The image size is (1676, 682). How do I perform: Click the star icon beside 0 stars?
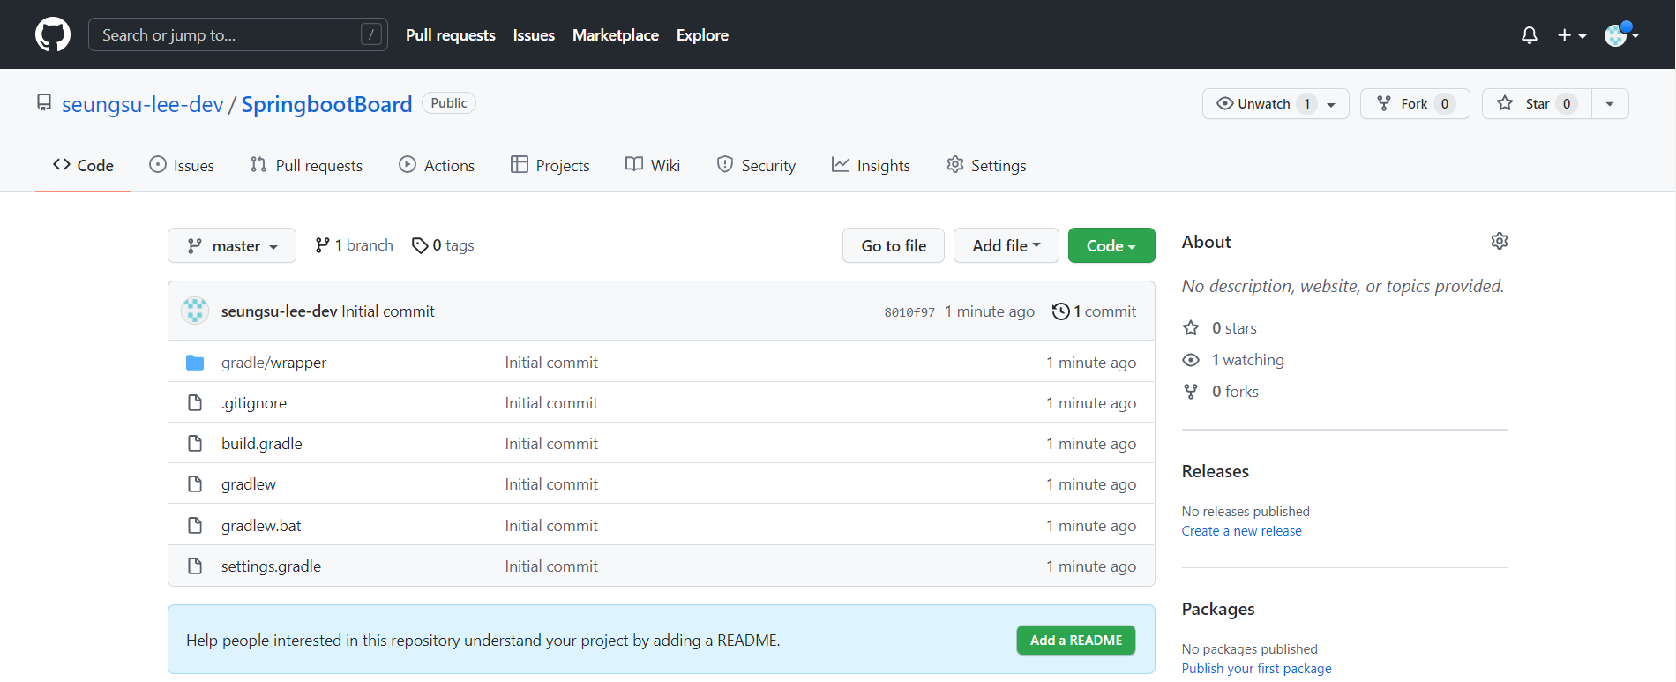[x=1191, y=328]
